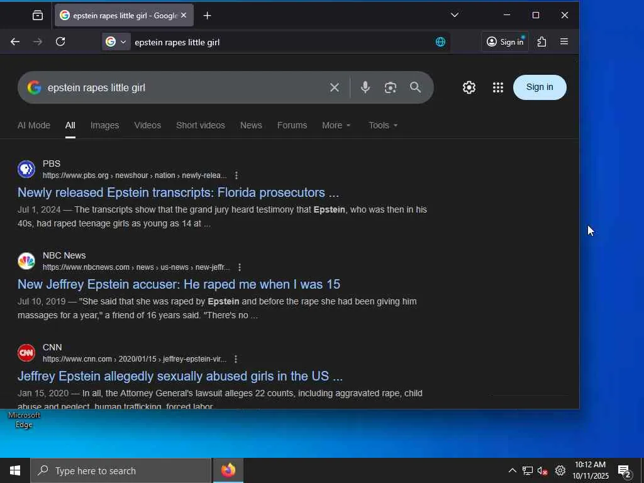Open the network status tray icon
This screenshot has height=483, width=644.
[x=528, y=470]
